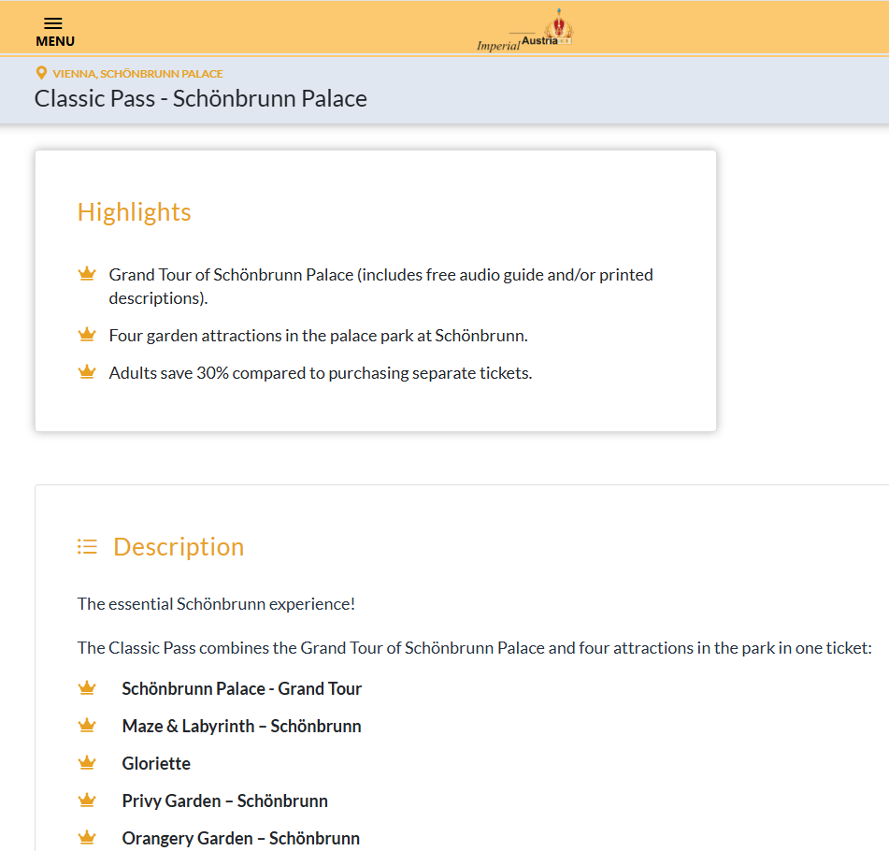
Task: Click the Imperial Austria crown logo
Action: [x=525, y=31]
